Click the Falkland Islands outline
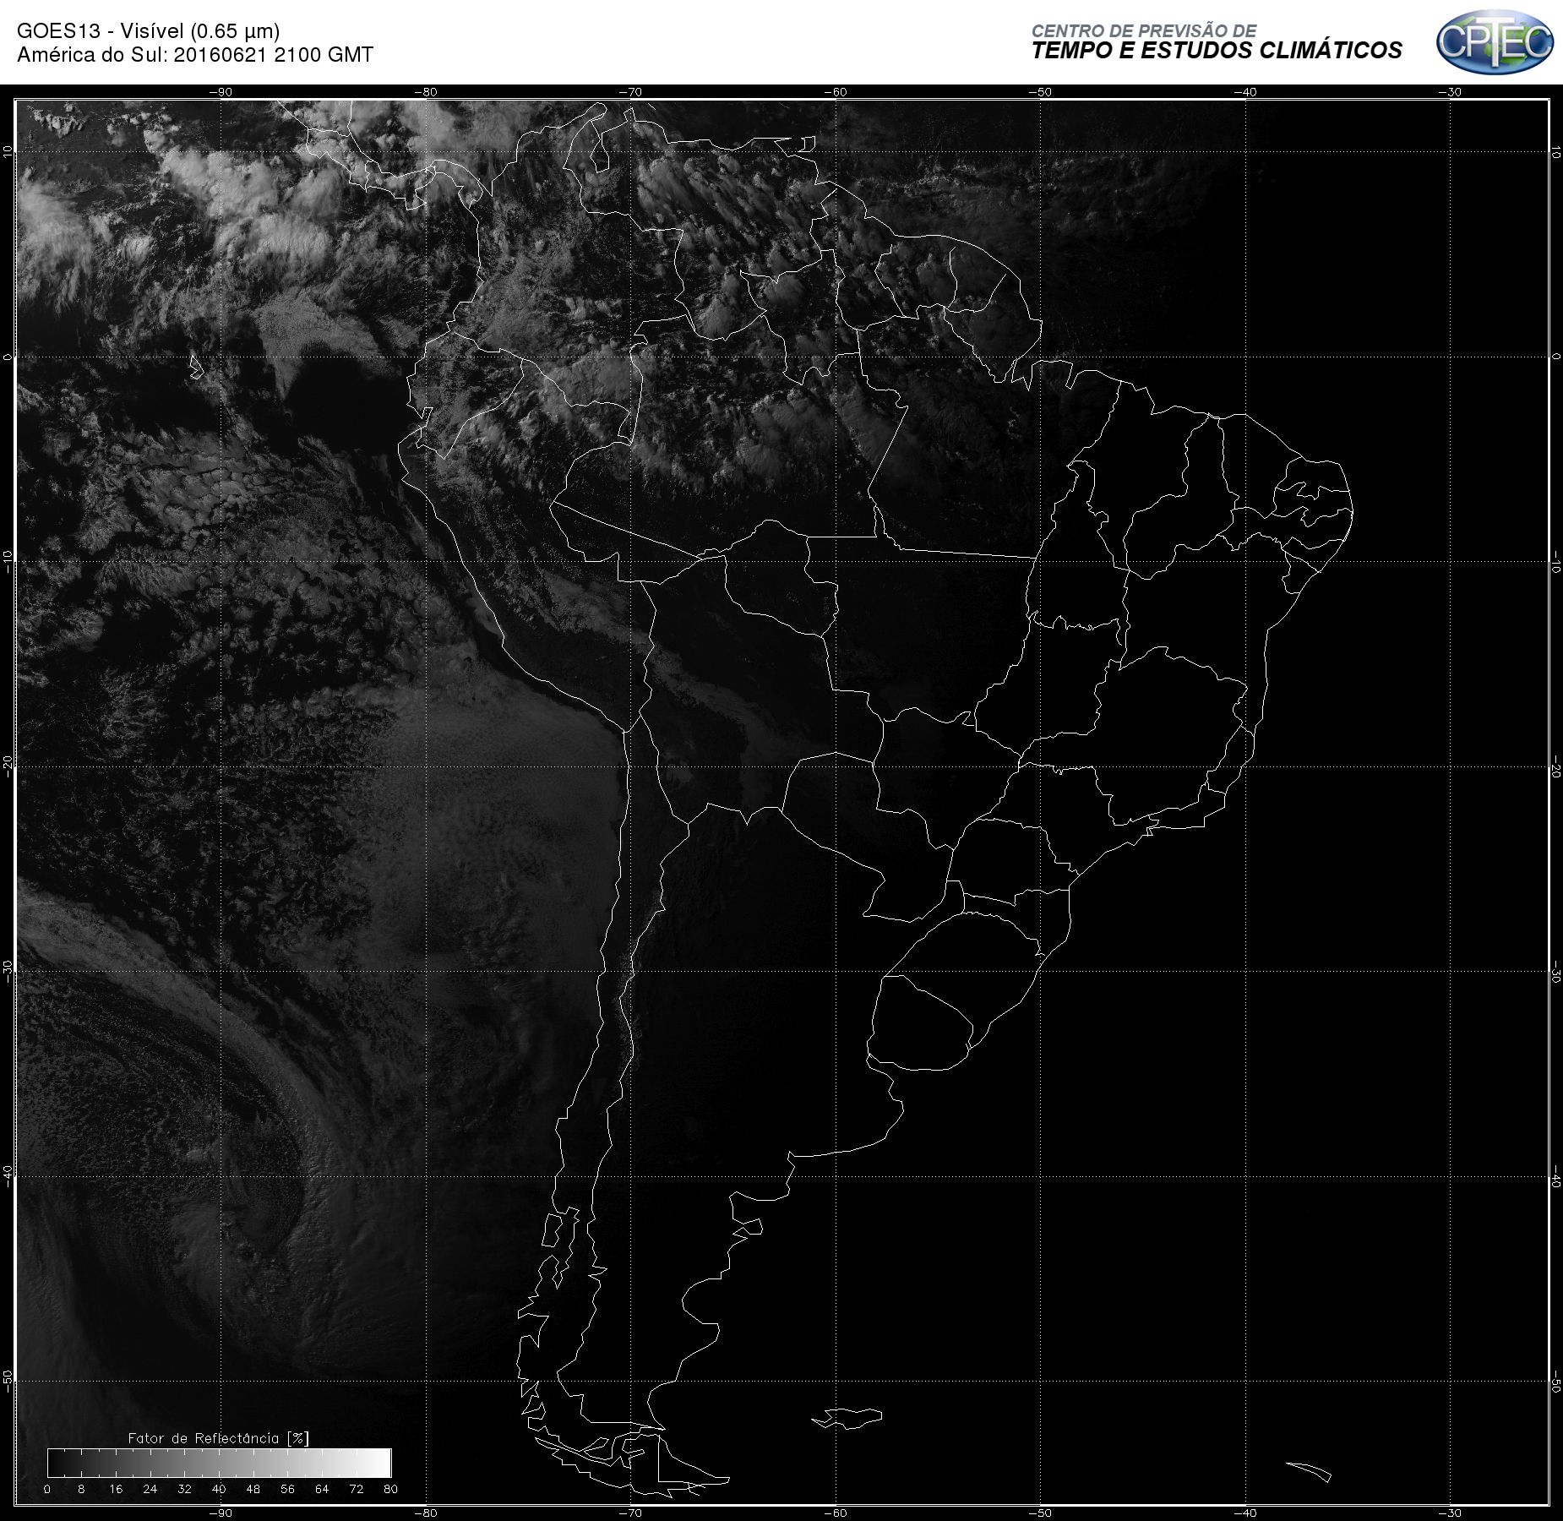 click(847, 1418)
